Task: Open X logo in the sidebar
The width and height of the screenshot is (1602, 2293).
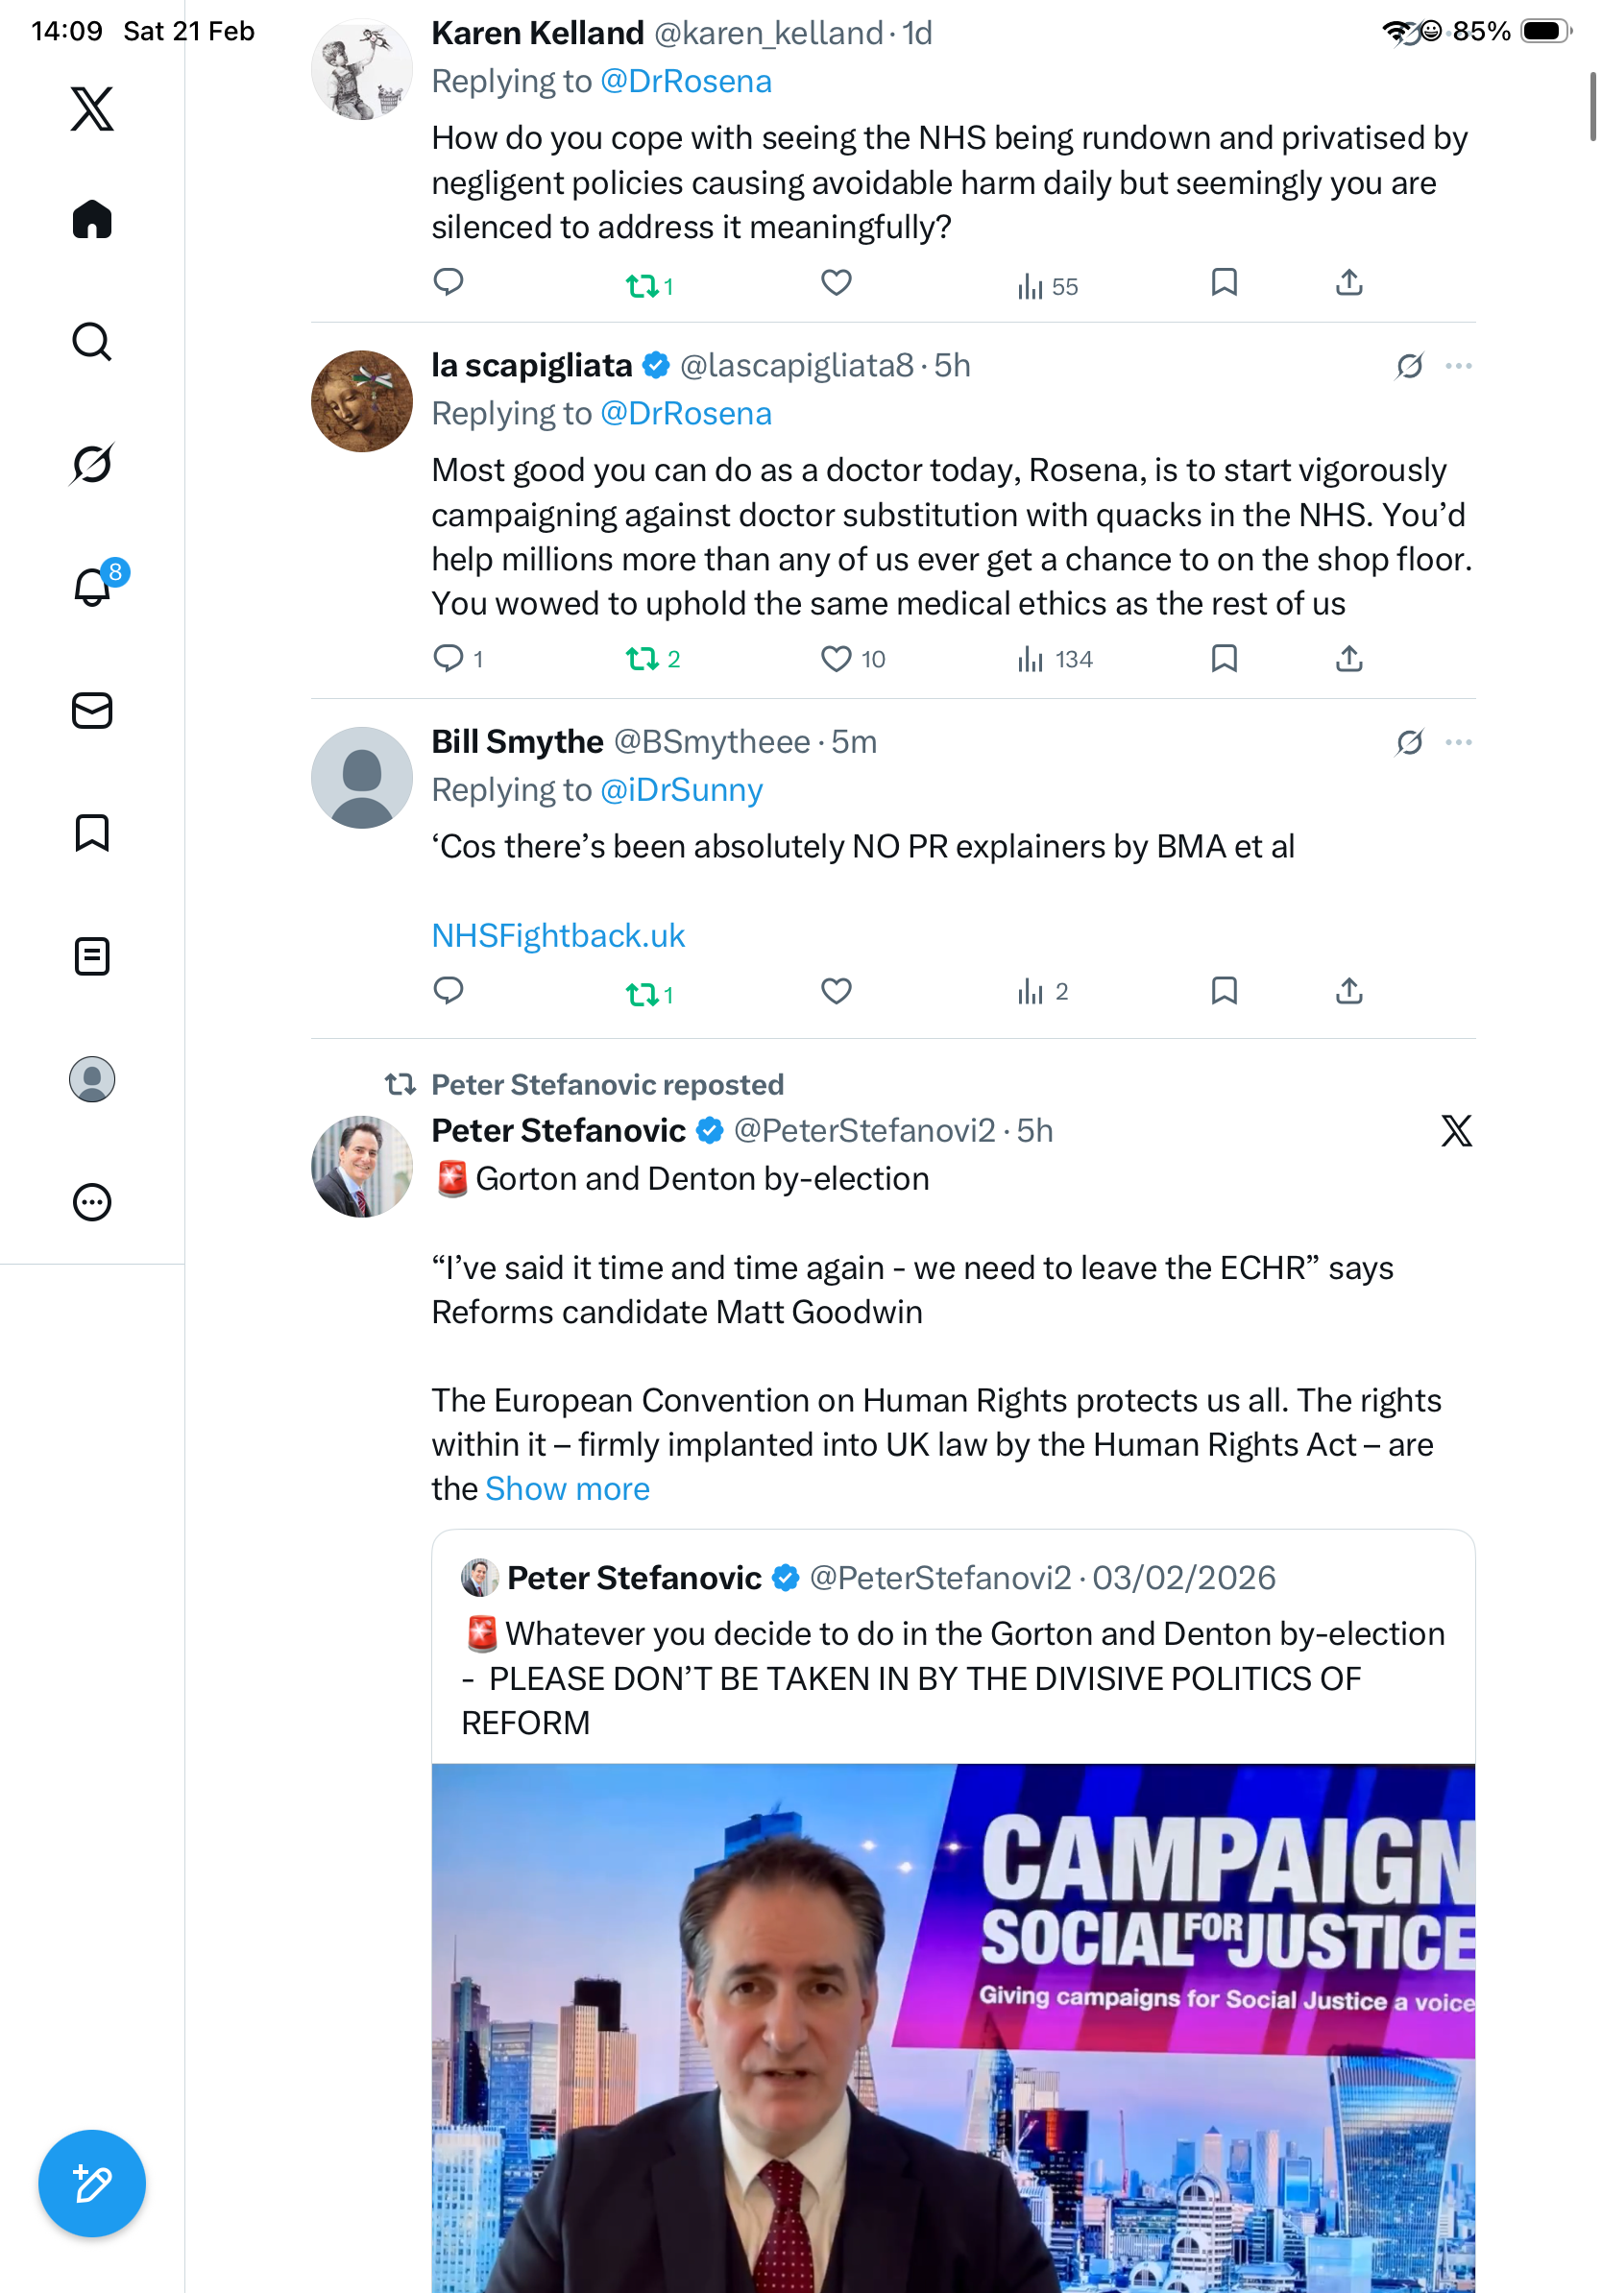Action: click(92, 109)
